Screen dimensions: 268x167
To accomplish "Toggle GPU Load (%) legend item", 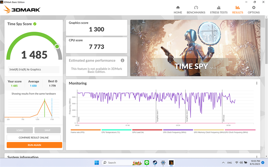I will (x=147, y=131).
